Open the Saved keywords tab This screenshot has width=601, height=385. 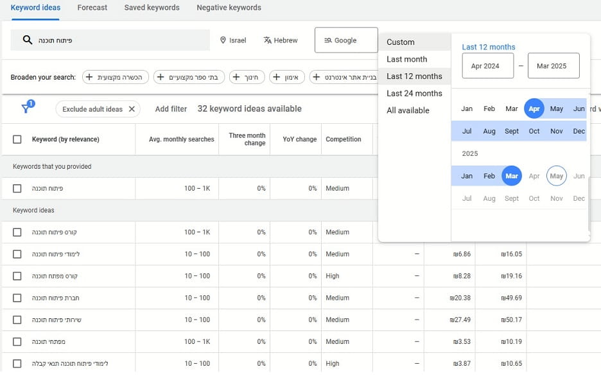(152, 8)
